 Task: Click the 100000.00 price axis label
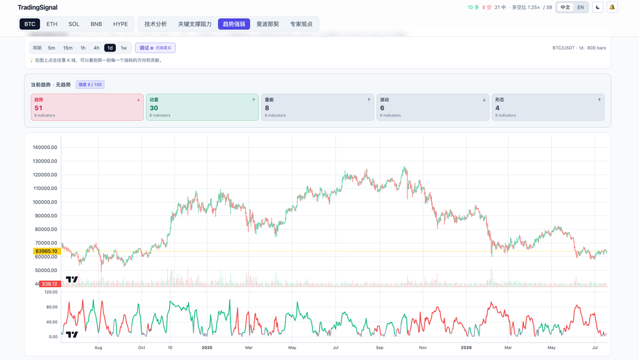tap(45, 202)
